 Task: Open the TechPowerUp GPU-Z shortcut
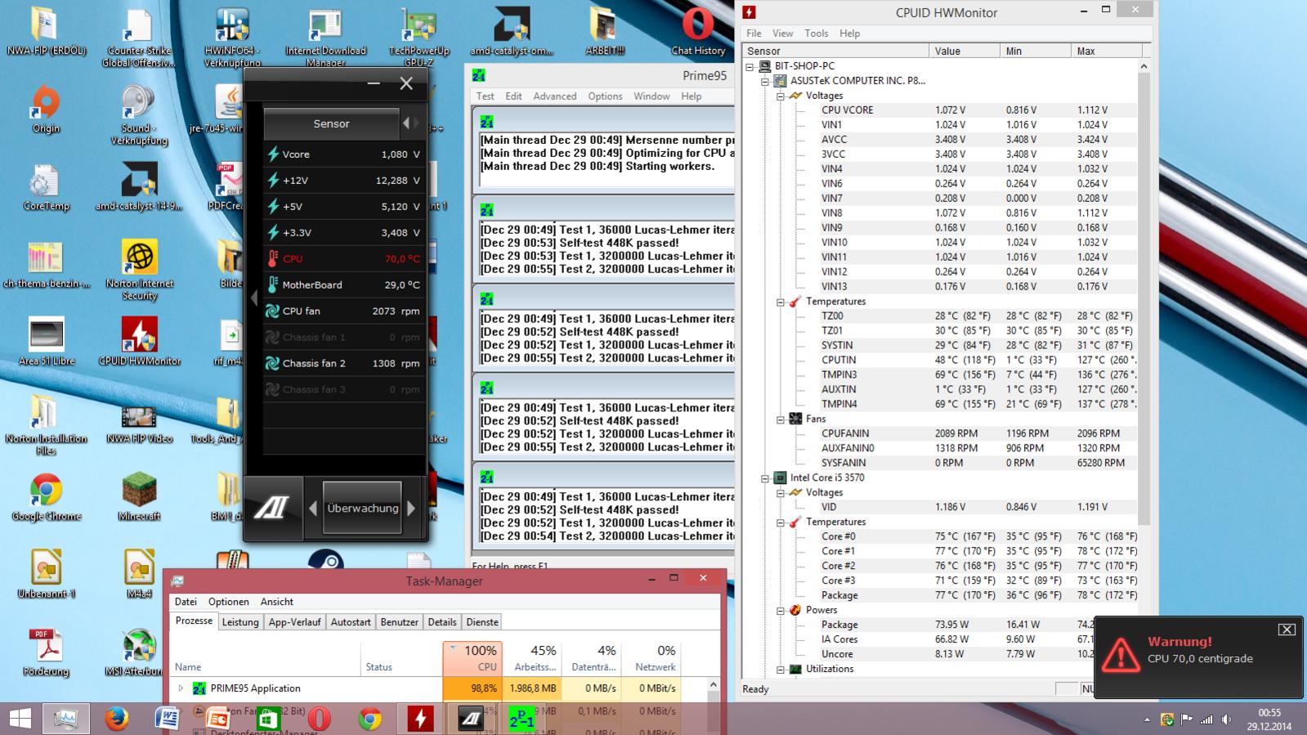click(419, 37)
